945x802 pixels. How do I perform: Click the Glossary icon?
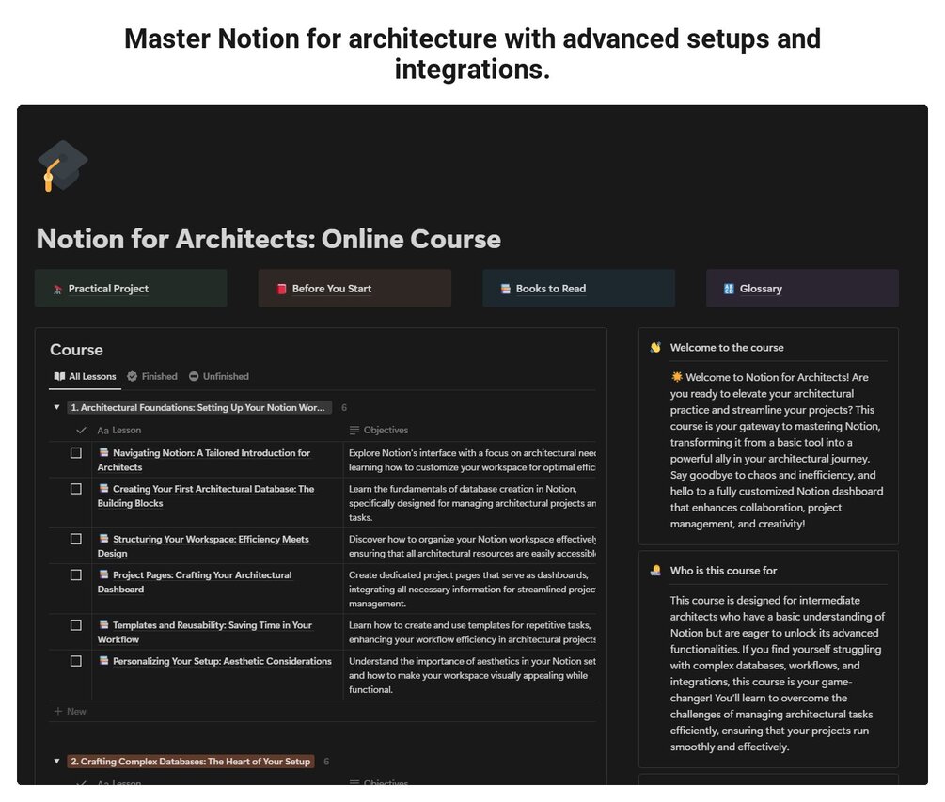coord(729,289)
